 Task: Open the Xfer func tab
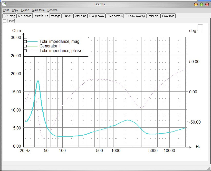(81, 16)
